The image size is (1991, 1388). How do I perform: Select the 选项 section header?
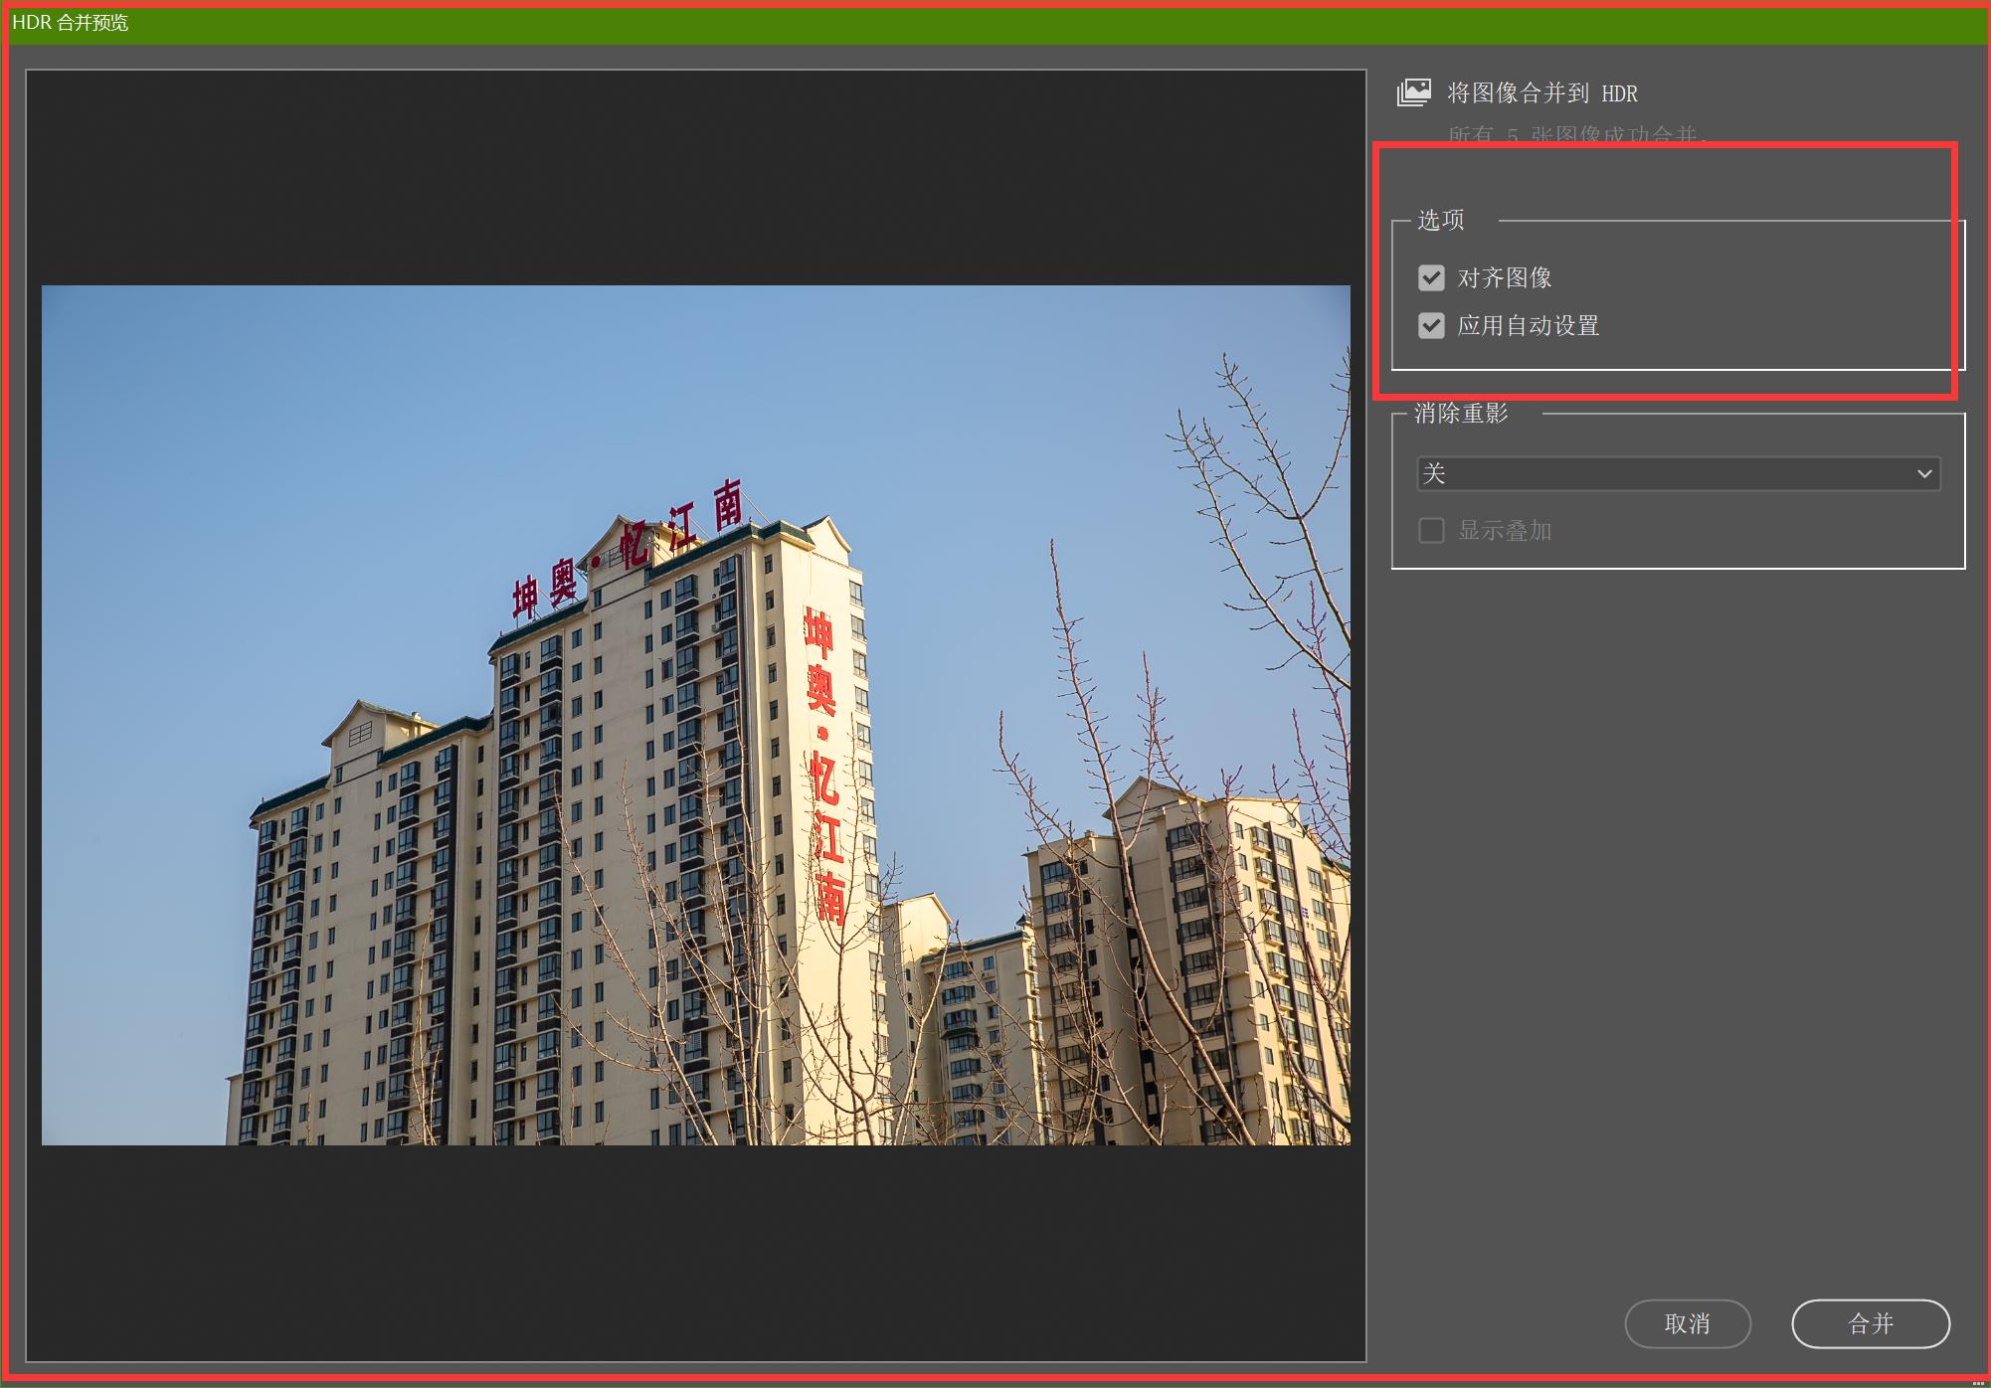pyautogui.click(x=1440, y=221)
